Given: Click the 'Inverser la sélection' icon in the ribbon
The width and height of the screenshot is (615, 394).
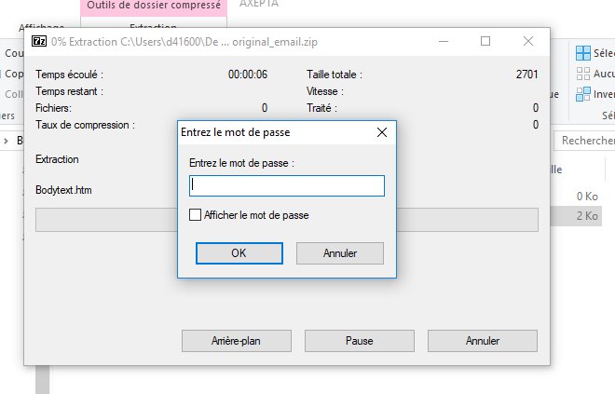Looking at the screenshot, I should (x=582, y=94).
